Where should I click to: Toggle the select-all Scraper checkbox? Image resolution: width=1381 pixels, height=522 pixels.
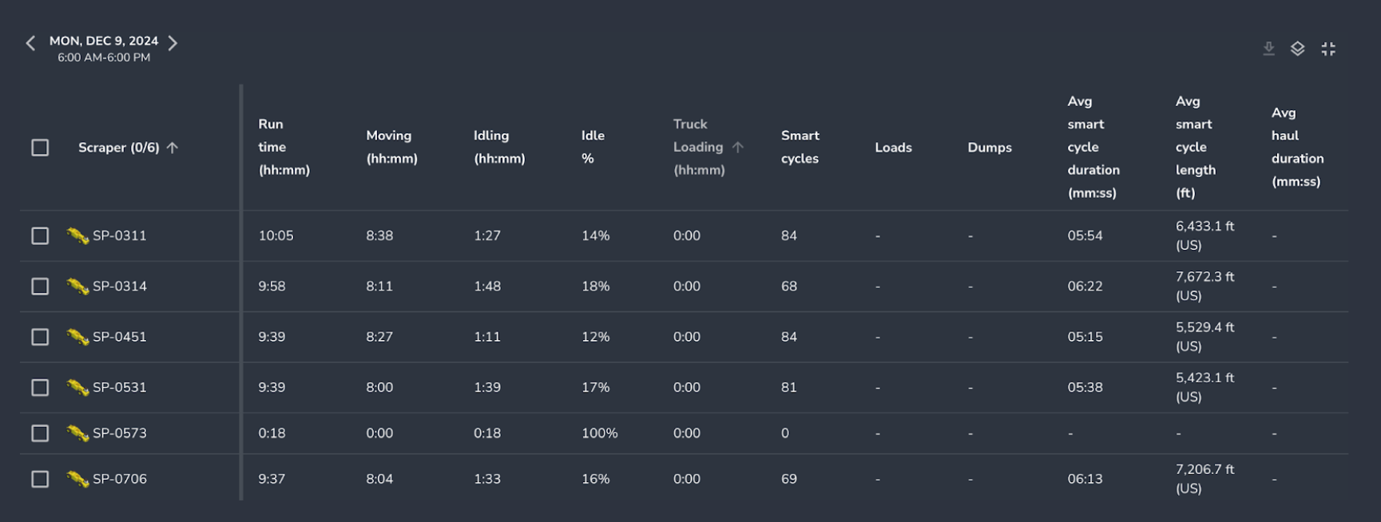point(40,148)
